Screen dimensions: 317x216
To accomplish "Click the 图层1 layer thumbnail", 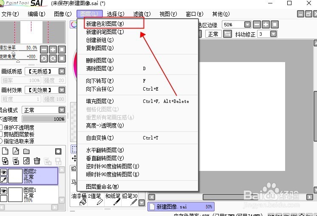I will tap(15, 195).
